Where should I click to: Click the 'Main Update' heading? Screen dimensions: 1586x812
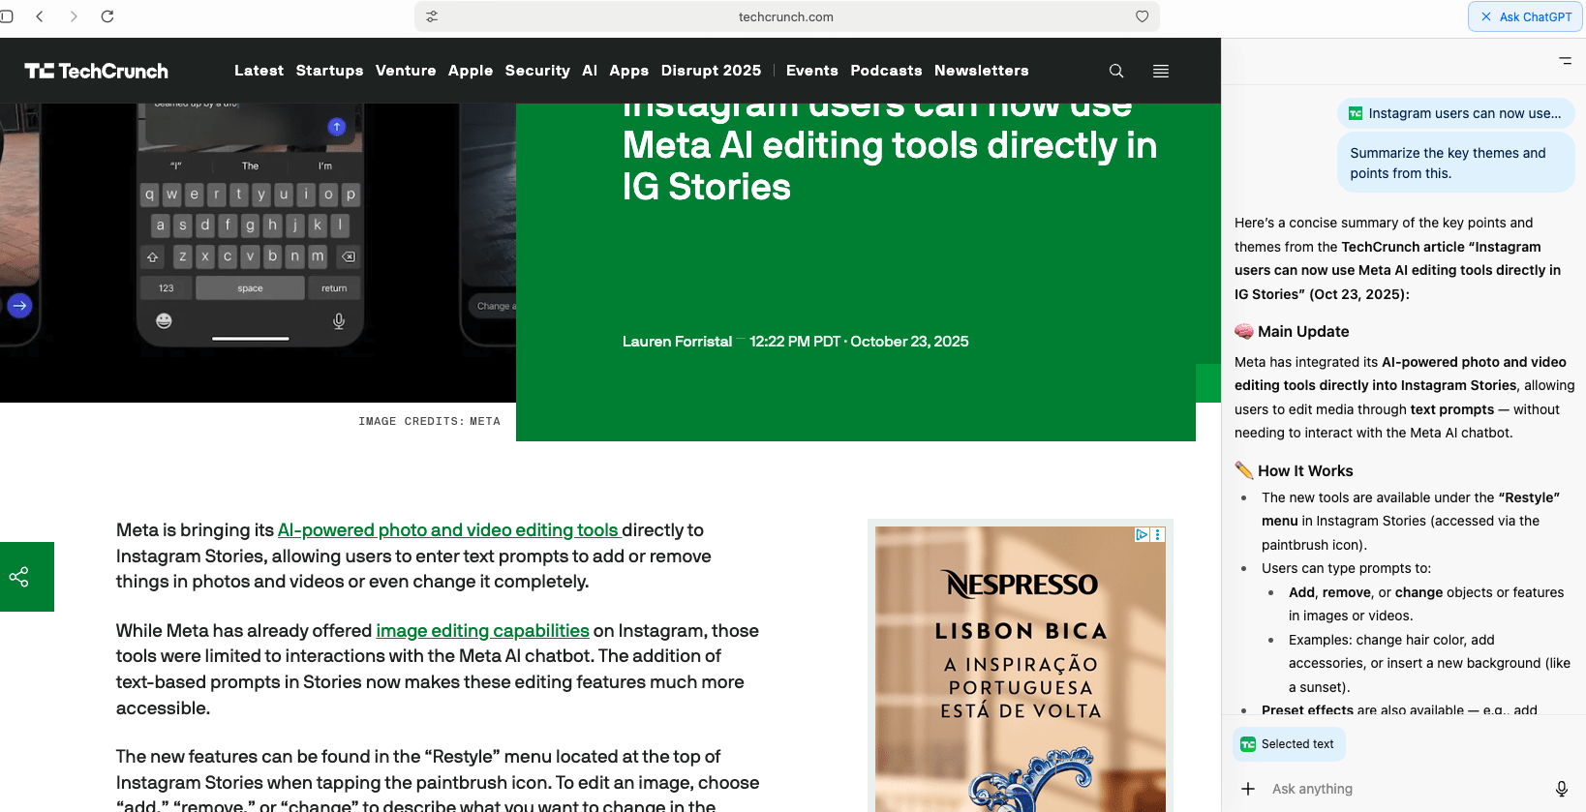(1303, 332)
